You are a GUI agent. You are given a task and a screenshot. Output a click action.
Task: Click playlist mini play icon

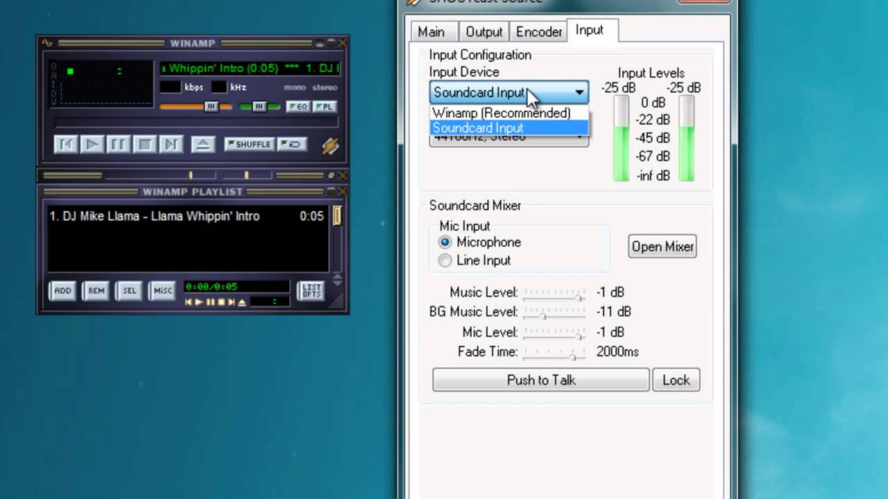point(199,302)
